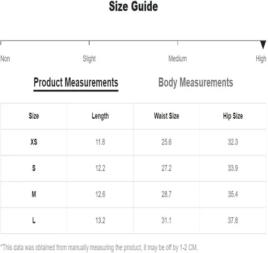The height and width of the screenshot is (253, 268).
Task: Select the S size row label
Action: (x=34, y=168)
